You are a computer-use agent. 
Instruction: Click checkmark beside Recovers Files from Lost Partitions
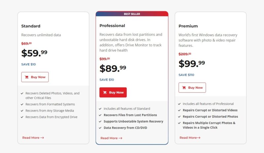point(100,115)
